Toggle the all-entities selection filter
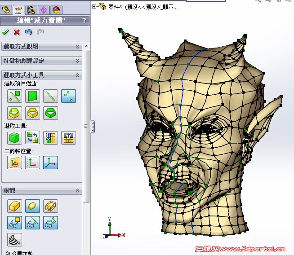Viewport: 294px width, 255px height. [x=15, y=96]
